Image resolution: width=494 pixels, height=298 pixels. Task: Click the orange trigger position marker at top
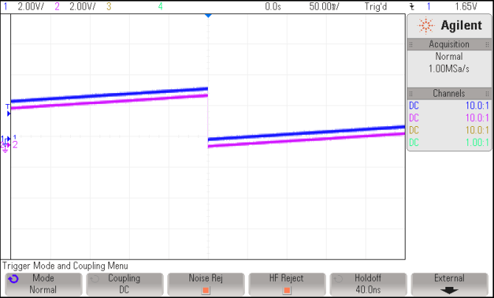point(207,15)
